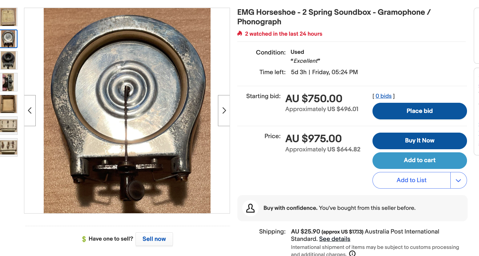Screen dimensions: 479x256
Task: Click the main soundbox product image
Action: click(127, 110)
